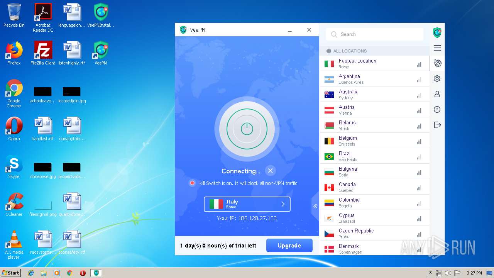
Task: Select the fileoriginal.png desktop file
Action: 43,208
